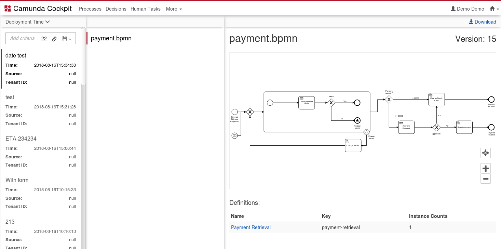The width and height of the screenshot is (501, 249).
Task: Click the Check payment values task
Action: 307,102
